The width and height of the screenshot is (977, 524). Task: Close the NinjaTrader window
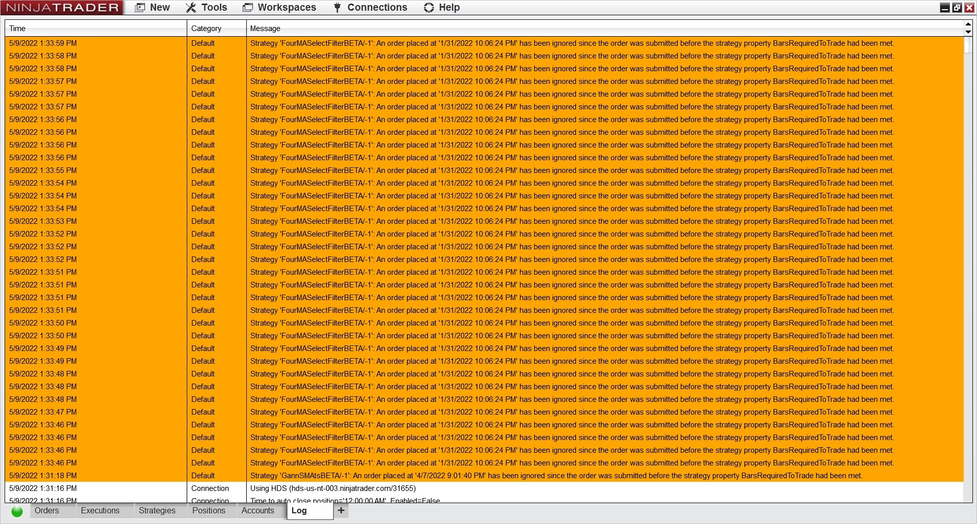tap(969, 8)
